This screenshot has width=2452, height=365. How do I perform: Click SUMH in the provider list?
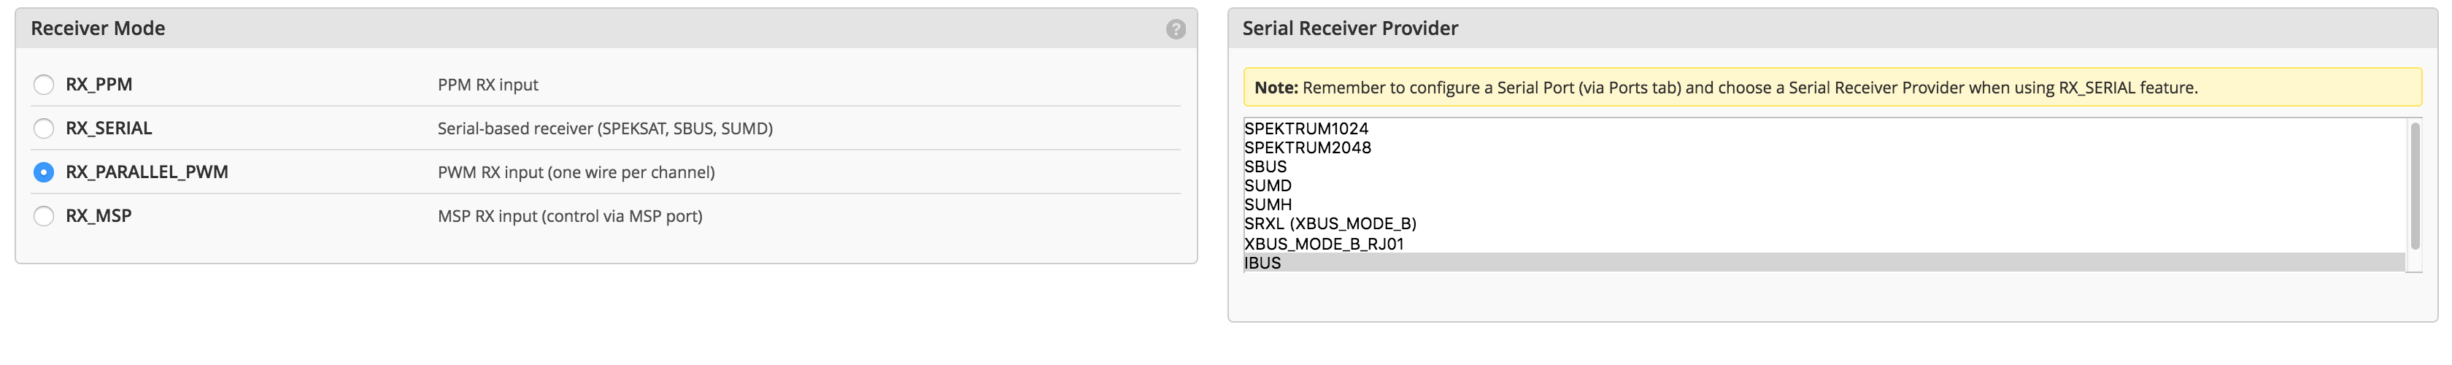(x=1267, y=205)
